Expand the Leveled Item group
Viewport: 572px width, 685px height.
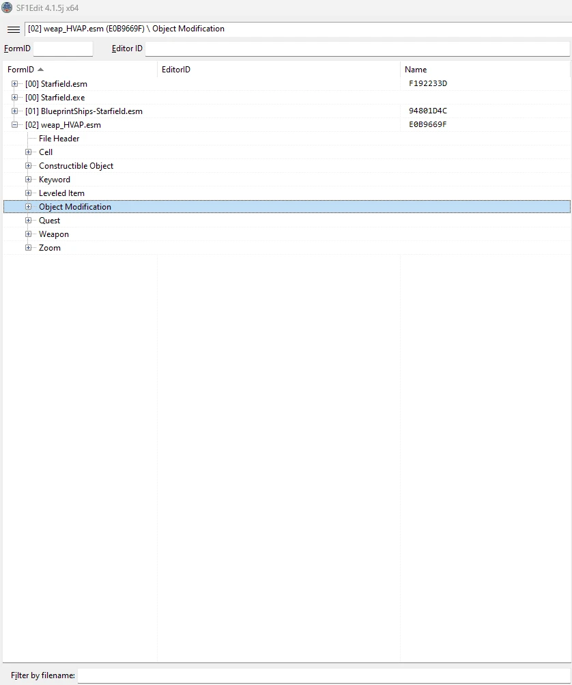[29, 193]
